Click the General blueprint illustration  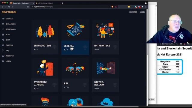(x=76, y=29)
